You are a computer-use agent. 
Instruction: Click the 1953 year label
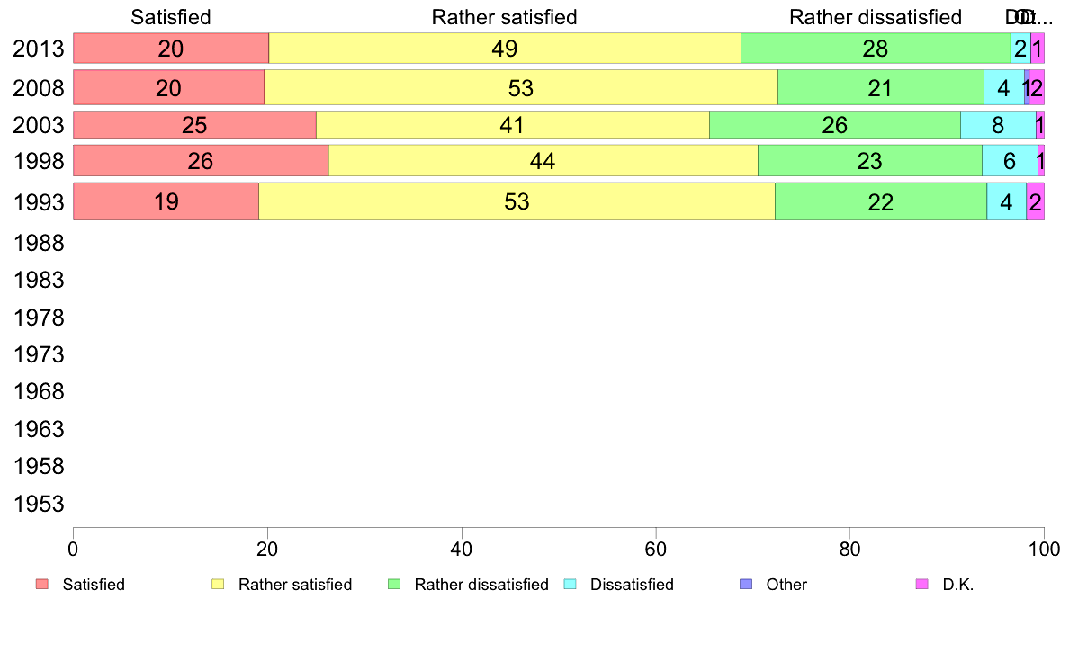pos(39,504)
